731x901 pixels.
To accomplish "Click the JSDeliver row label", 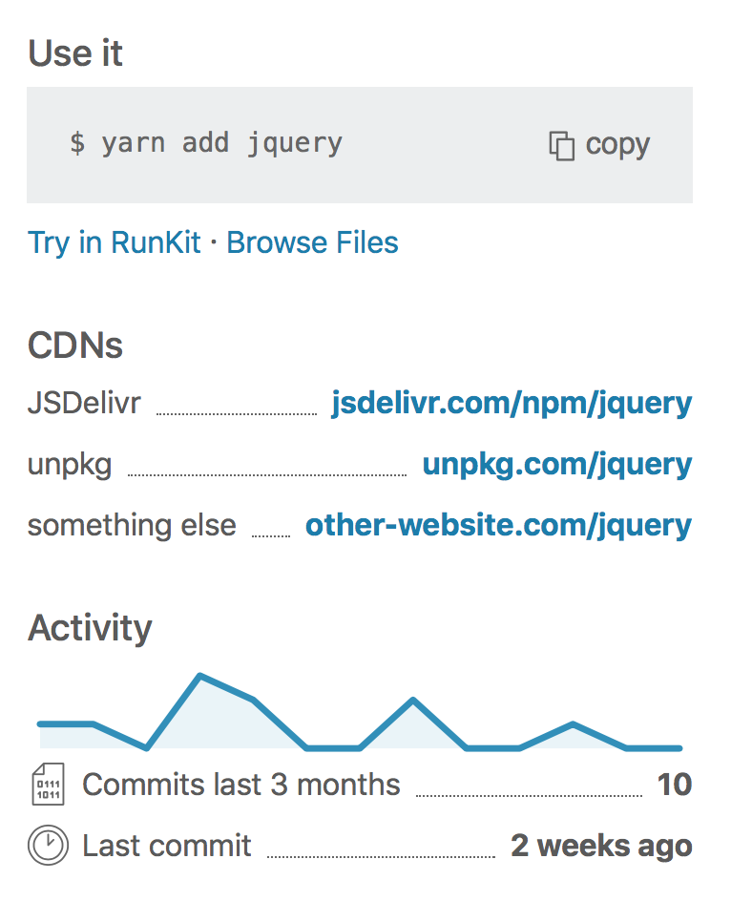I will [x=84, y=403].
